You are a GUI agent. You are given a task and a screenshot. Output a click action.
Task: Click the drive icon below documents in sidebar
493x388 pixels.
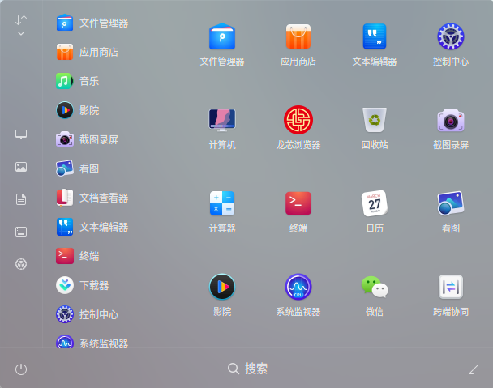tap(21, 232)
